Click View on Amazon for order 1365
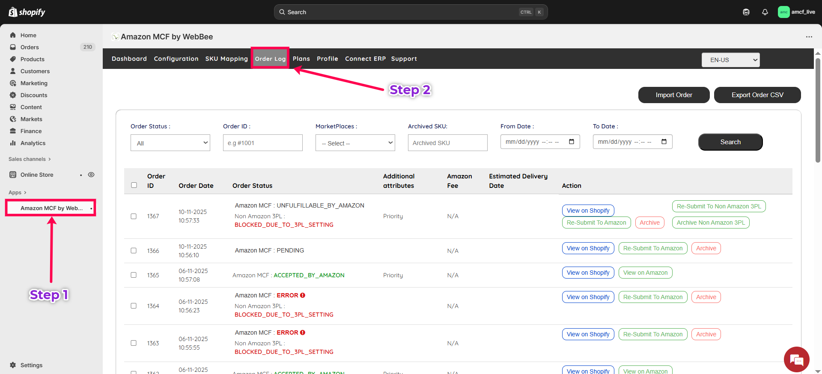This screenshot has width=822, height=374. point(645,273)
